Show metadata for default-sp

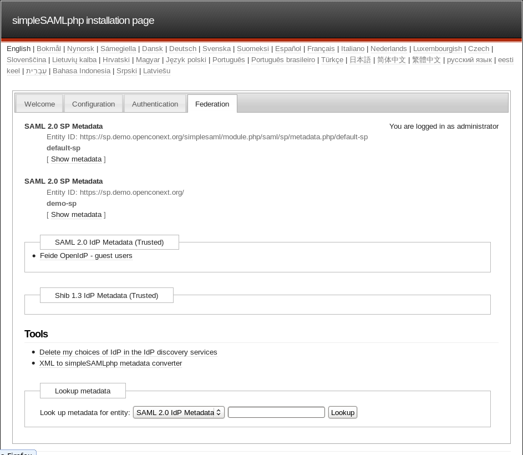76,159
